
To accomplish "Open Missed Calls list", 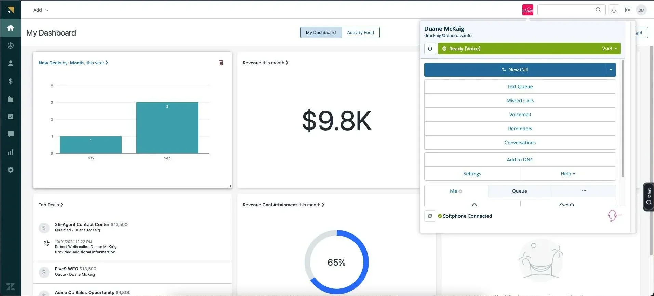I will [520, 100].
